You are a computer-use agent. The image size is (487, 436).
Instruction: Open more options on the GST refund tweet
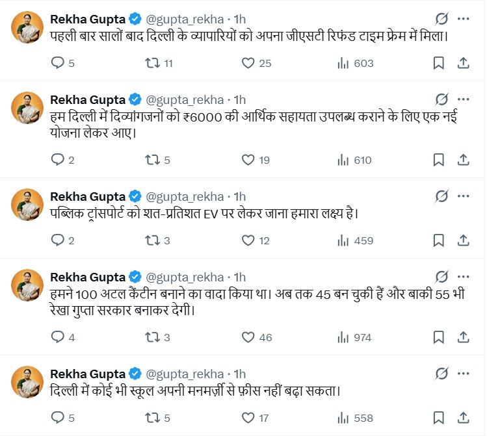pos(464,19)
